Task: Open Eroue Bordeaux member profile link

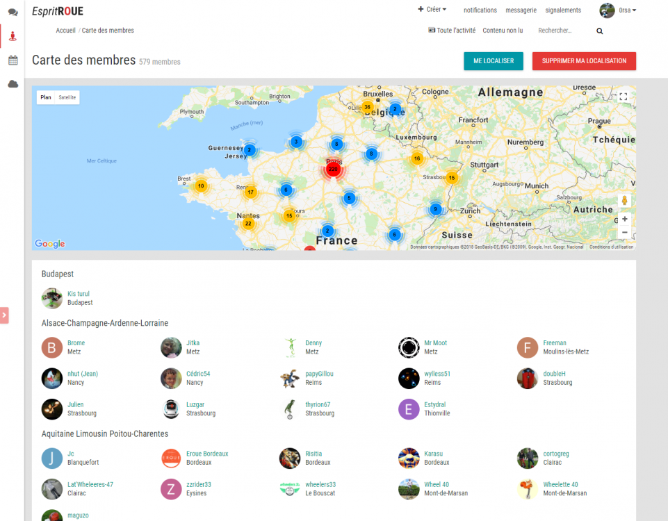Action: [207, 454]
